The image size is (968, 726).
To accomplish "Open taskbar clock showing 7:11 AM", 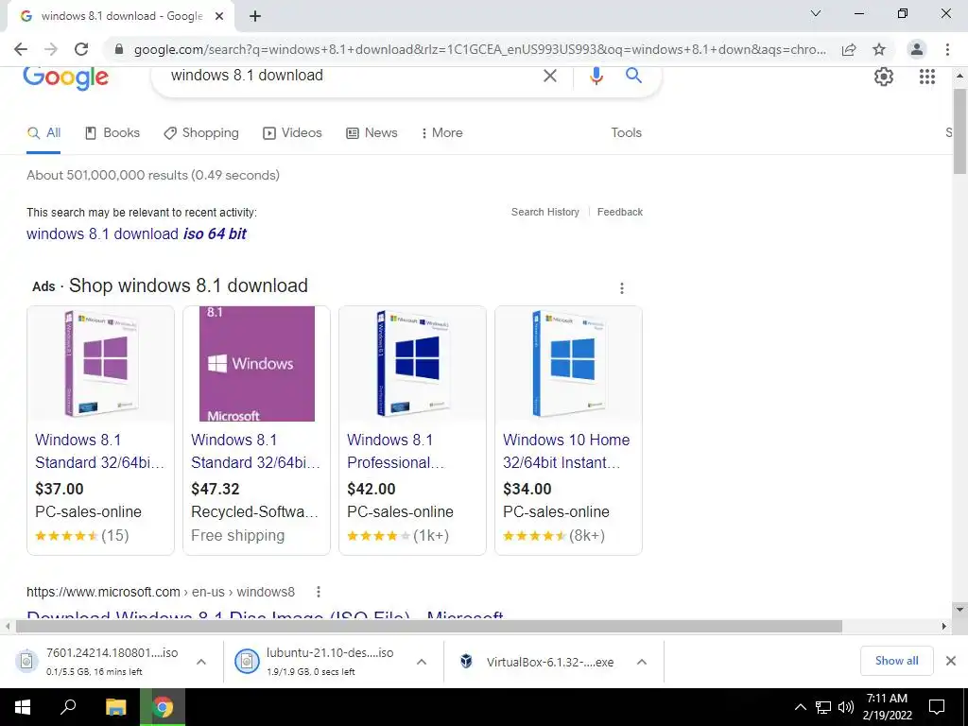I will [887, 707].
